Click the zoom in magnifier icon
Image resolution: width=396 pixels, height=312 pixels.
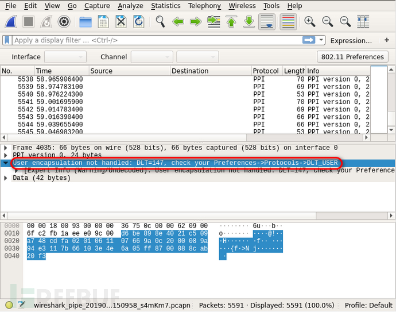click(310, 22)
